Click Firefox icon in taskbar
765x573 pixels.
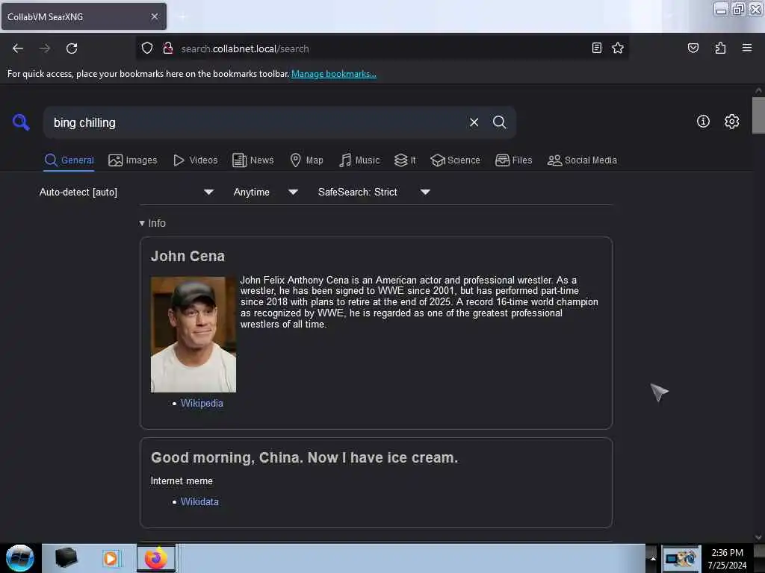(x=155, y=558)
